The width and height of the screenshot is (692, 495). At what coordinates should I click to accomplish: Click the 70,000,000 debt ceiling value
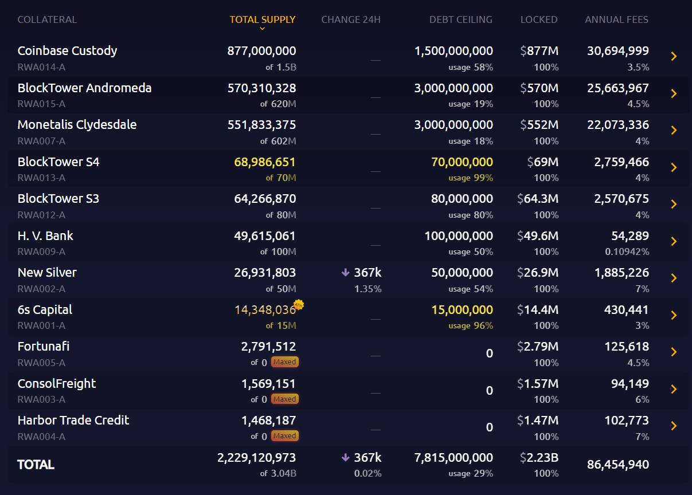click(x=462, y=162)
